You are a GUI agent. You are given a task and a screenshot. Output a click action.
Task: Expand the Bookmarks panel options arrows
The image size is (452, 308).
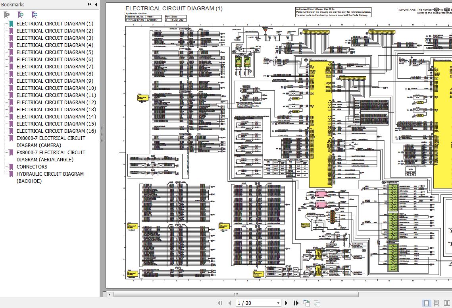tap(90, 4)
